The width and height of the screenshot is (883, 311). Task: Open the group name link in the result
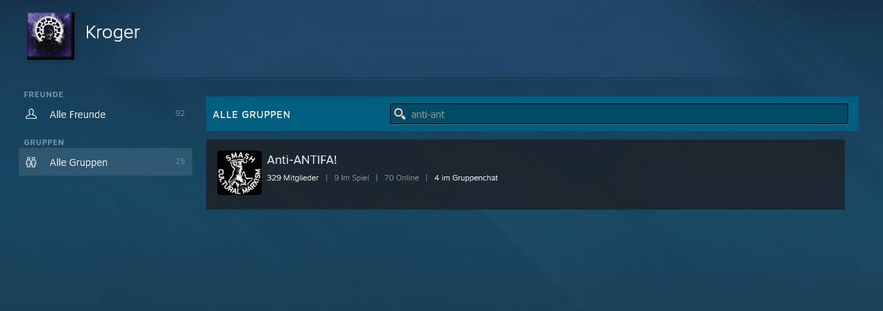301,160
